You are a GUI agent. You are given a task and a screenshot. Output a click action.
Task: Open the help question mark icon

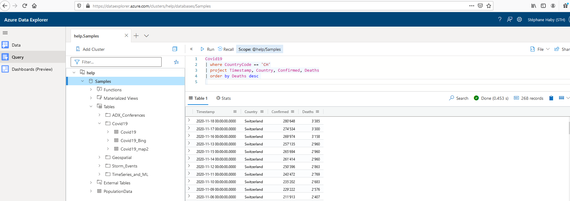500,19
